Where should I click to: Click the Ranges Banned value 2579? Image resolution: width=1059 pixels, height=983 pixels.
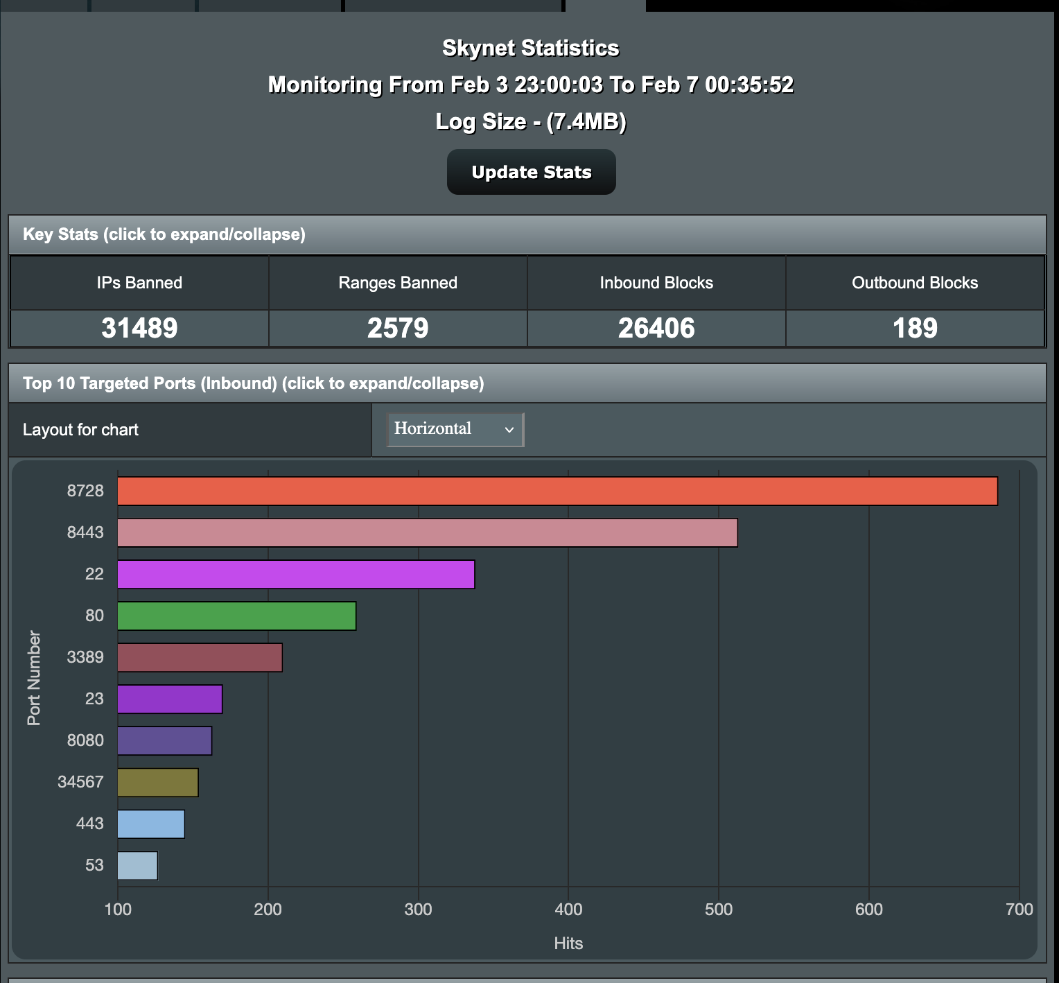point(398,328)
